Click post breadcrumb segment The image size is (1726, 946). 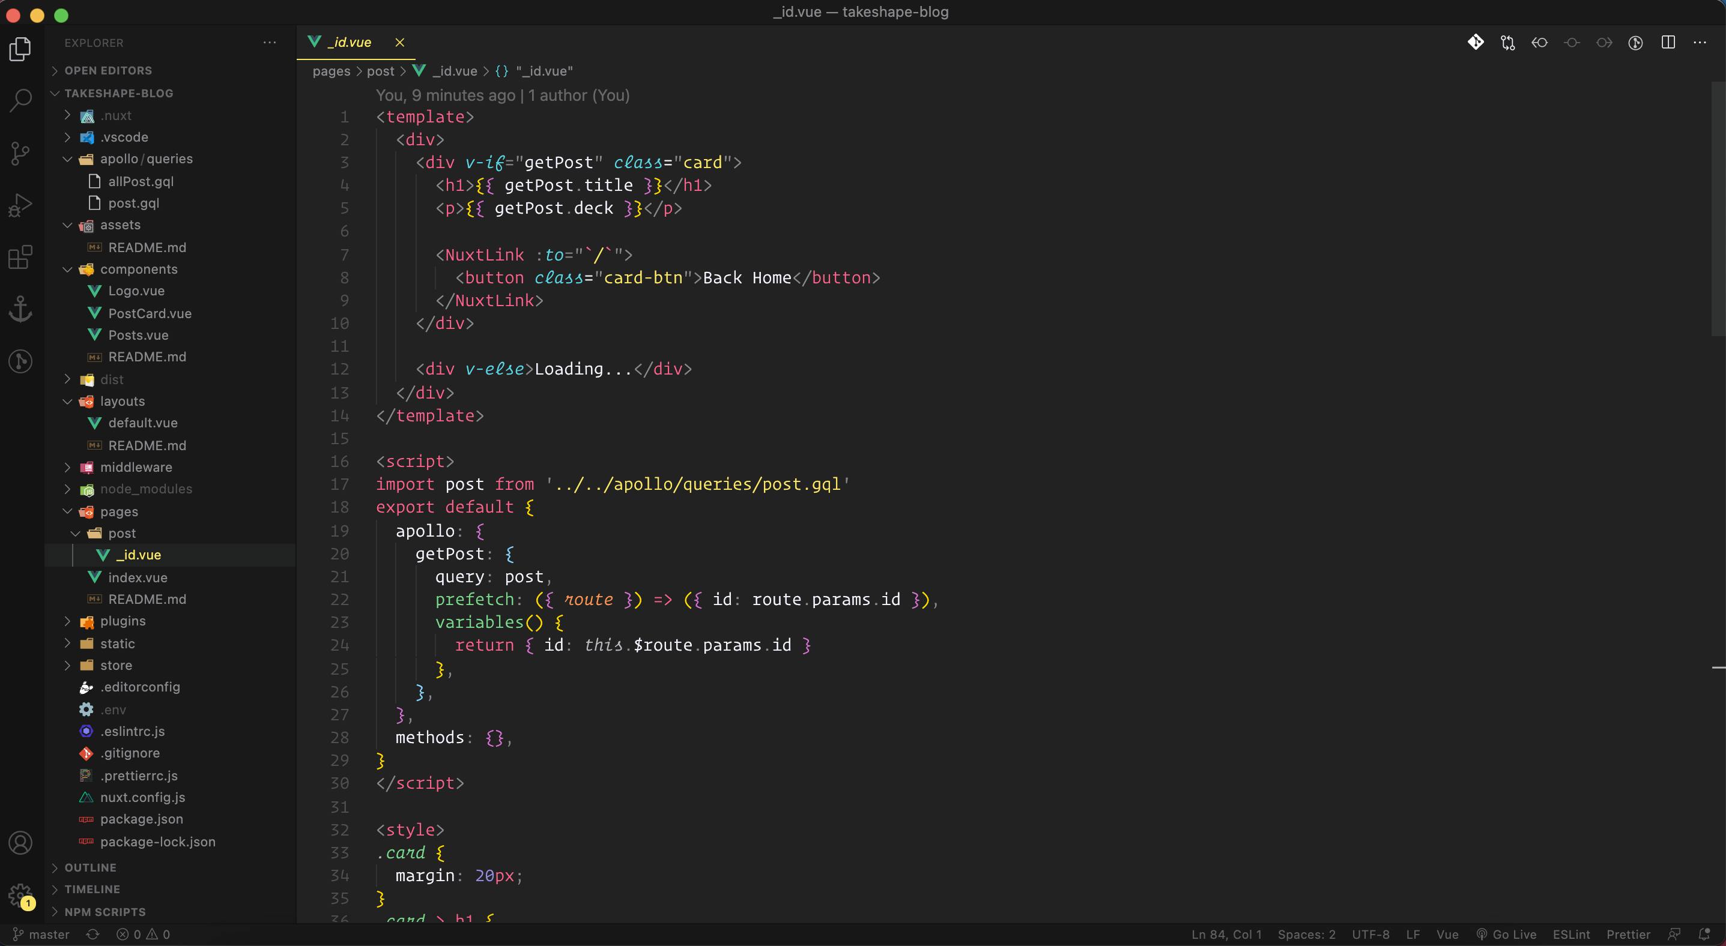click(381, 71)
